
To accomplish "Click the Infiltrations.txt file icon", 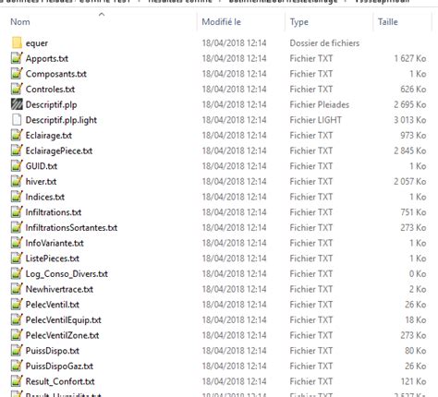I will coord(17,212).
